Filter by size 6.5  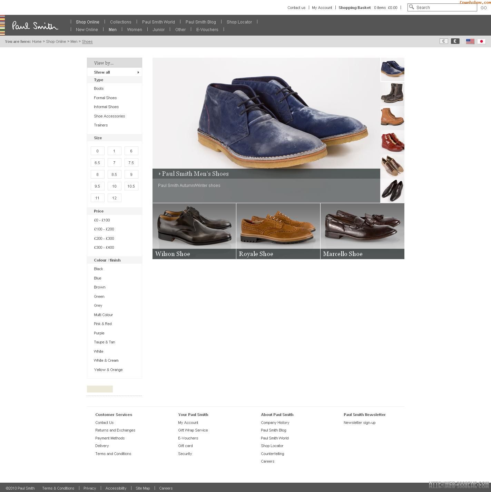click(97, 163)
